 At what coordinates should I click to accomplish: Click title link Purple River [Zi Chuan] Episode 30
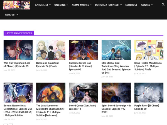click(147, 107)
